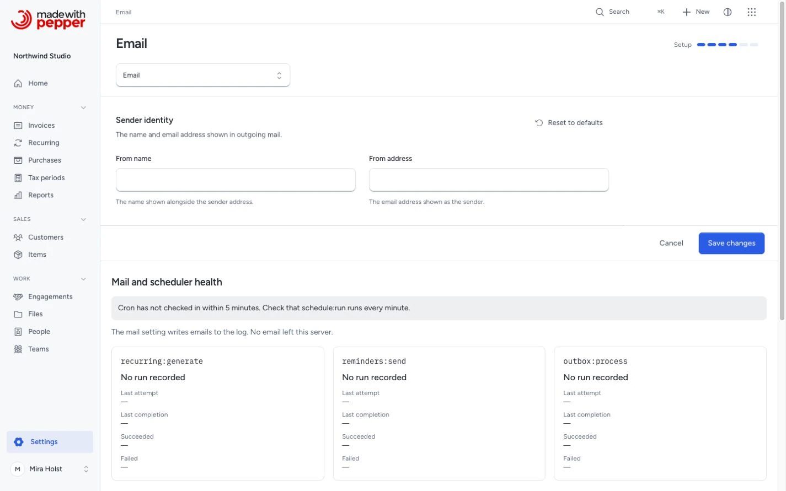Toggle the dark/light theme icon
Screen dimensions: 786x491
pos(728,12)
